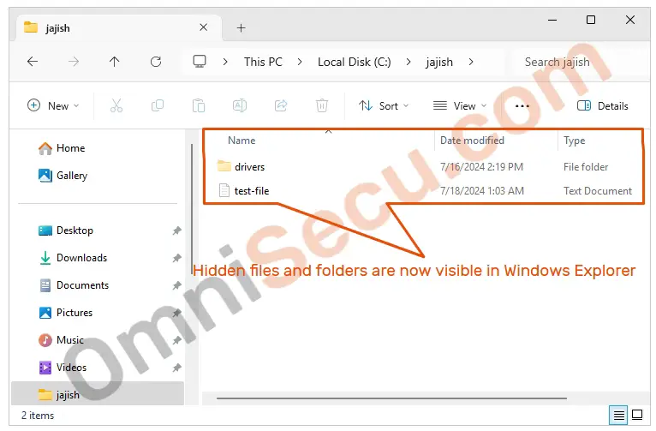The width and height of the screenshot is (656, 431).
Task: Open the New dropdown menu
Action: point(53,105)
